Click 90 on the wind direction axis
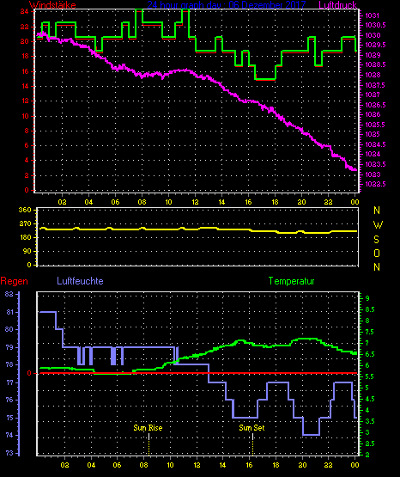Viewport: 400px width, 477px height. 27,251
